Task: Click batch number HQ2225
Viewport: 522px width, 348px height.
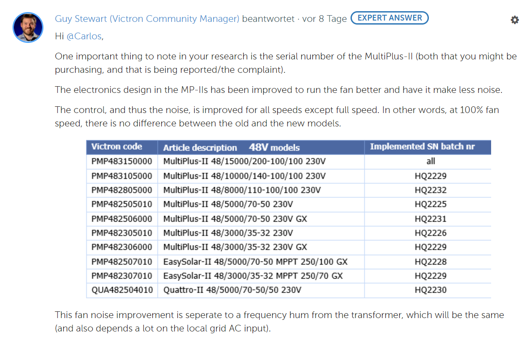Action: (x=431, y=204)
